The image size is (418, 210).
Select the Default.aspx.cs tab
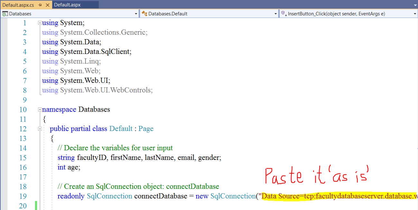click(x=18, y=5)
